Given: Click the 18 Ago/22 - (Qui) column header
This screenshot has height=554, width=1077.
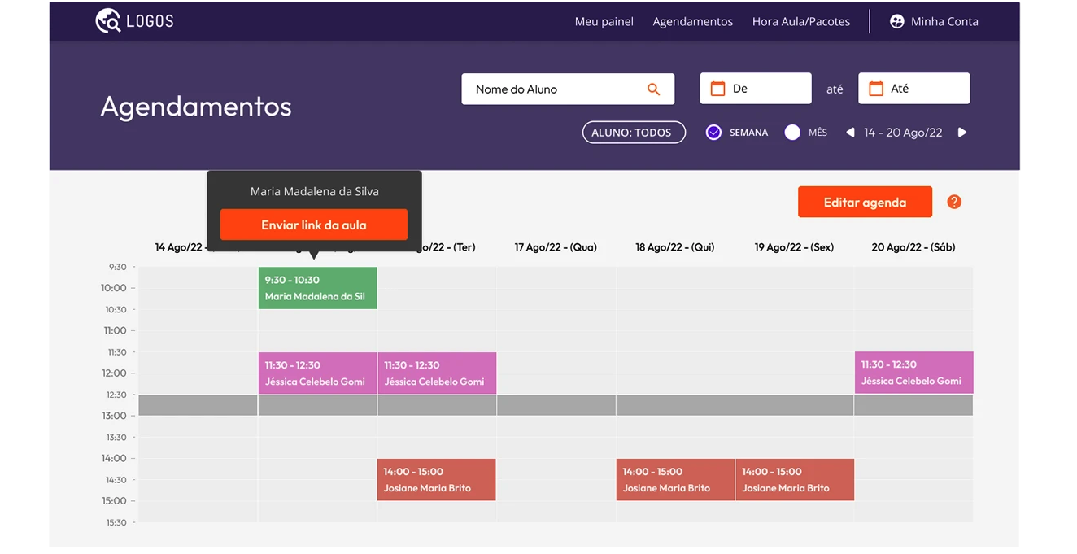Looking at the screenshot, I should [675, 247].
